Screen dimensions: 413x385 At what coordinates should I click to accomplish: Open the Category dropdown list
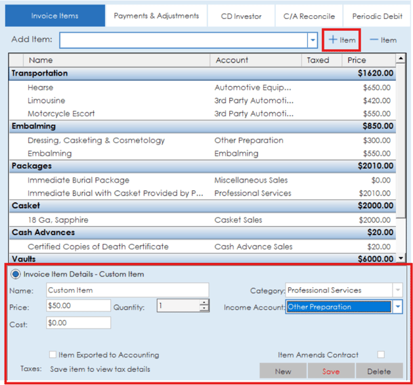(397, 290)
